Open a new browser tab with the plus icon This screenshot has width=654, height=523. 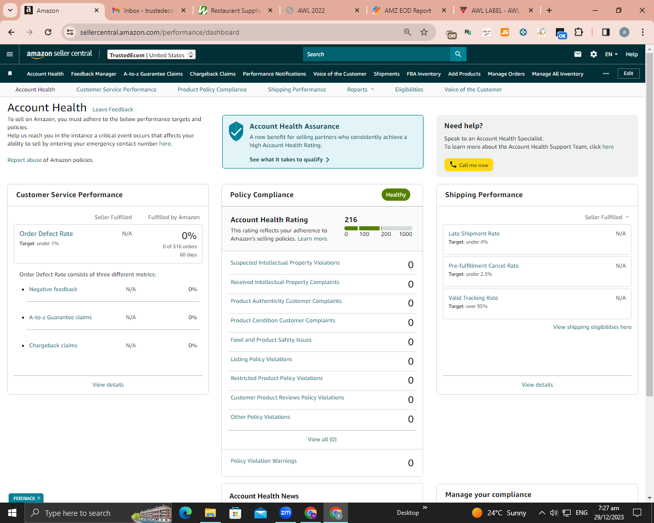549,10
